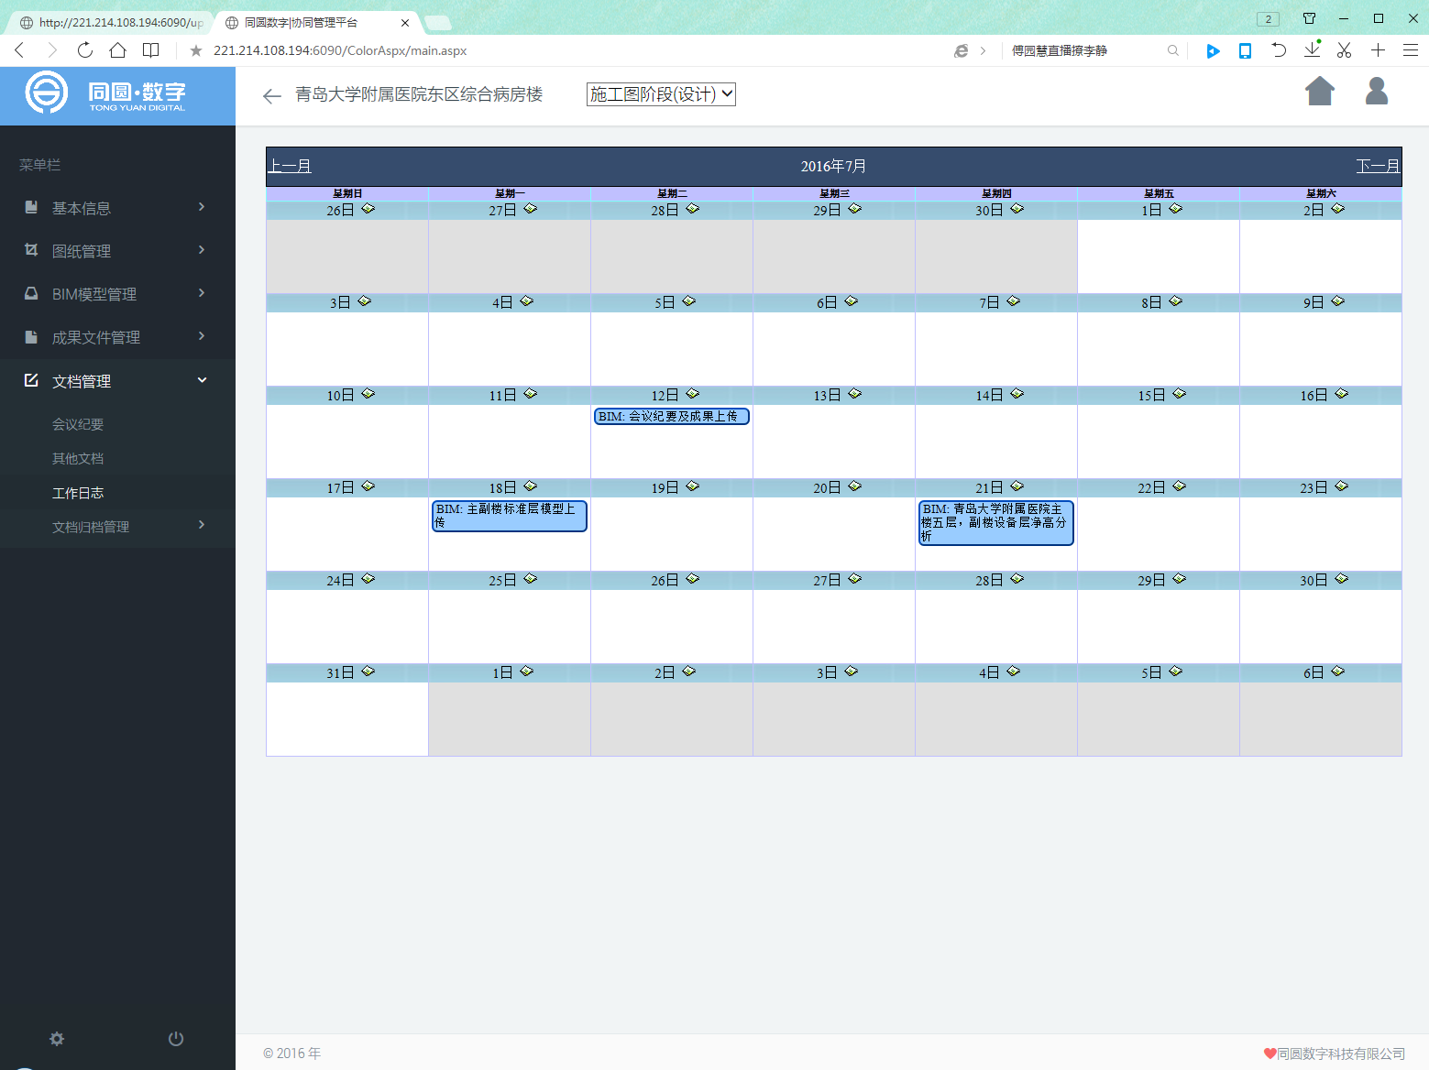The width and height of the screenshot is (1429, 1070).
Task: Click the add-entry icon next to 21日
Action: 1017,486
